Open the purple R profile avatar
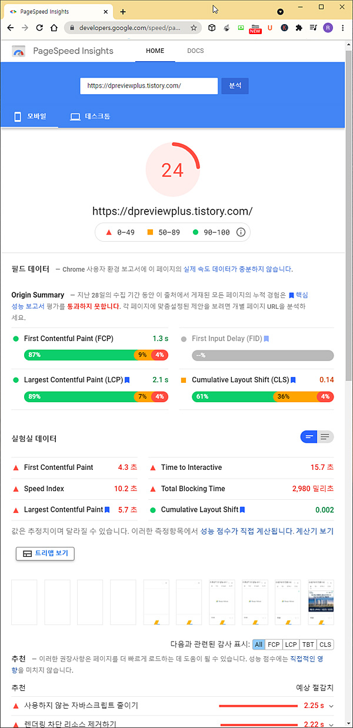353x728 pixels. (x=328, y=28)
